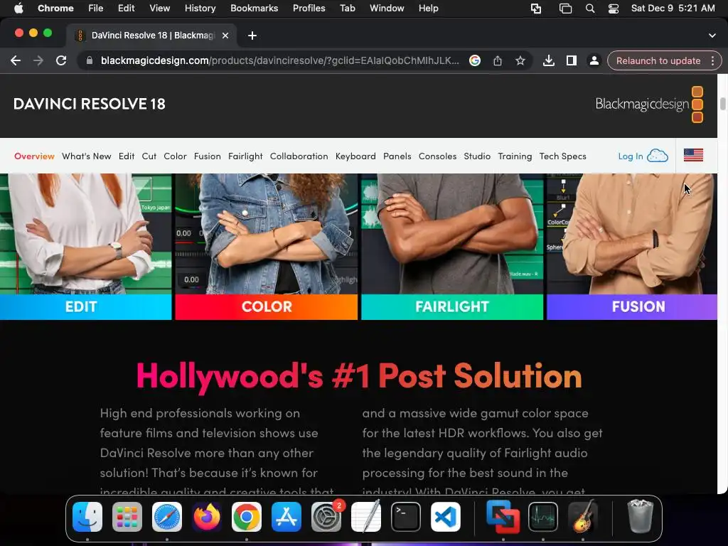728x546 pixels.
Task: Open Chrome three-dot menu
Action: (x=712, y=61)
